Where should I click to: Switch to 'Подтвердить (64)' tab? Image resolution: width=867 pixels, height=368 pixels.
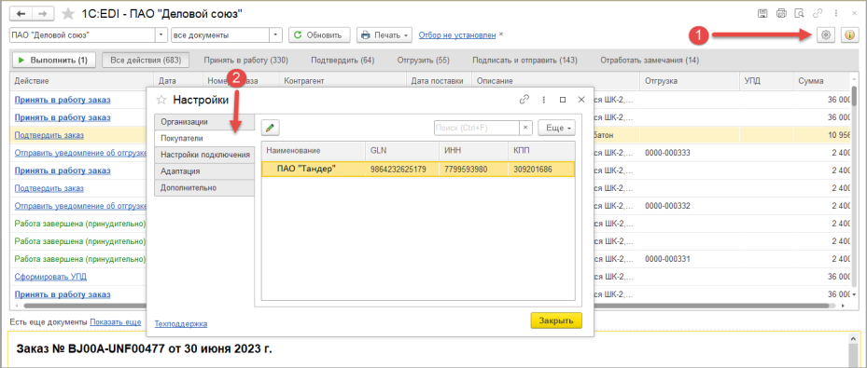click(x=343, y=60)
